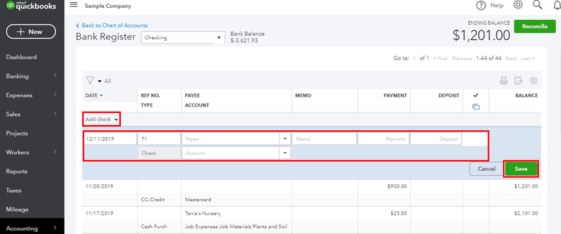Open register table settings gear icon
The image size is (561, 234).
tap(533, 81)
